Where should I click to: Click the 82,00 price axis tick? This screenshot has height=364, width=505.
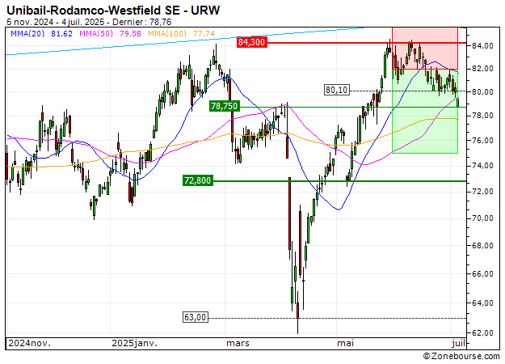[482, 68]
